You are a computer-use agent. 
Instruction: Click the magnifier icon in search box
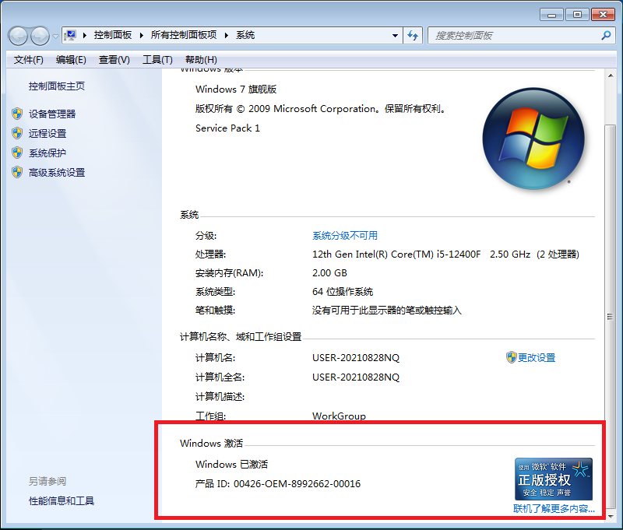click(x=607, y=36)
